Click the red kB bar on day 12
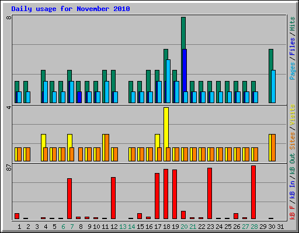Screen dimensions: 299x233 tap(113, 198)
